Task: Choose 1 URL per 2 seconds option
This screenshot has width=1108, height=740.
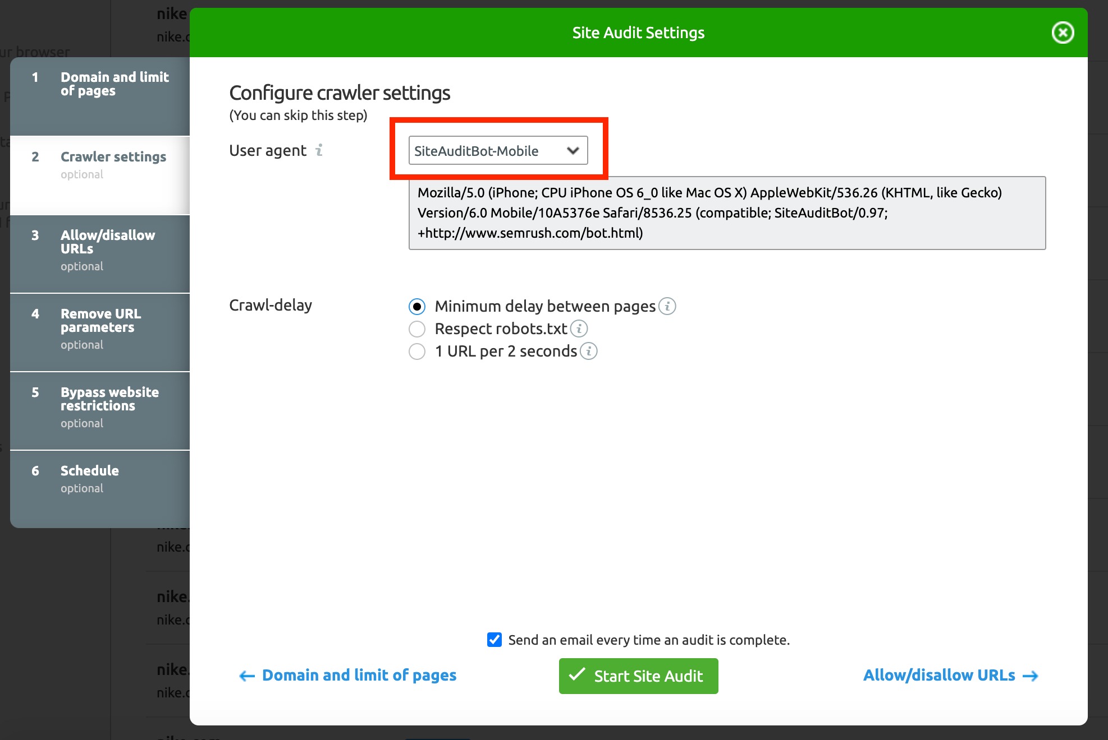Action: click(x=417, y=351)
